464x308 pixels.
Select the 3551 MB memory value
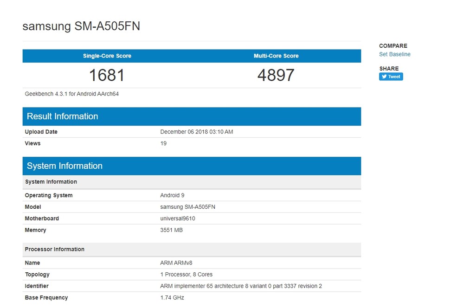click(x=171, y=230)
